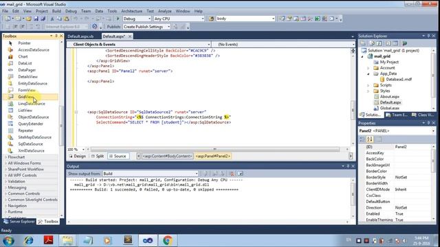Toggle Word Wrap icon in Output panel

[240, 174]
